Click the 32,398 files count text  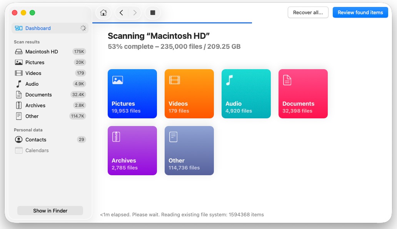(x=297, y=111)
